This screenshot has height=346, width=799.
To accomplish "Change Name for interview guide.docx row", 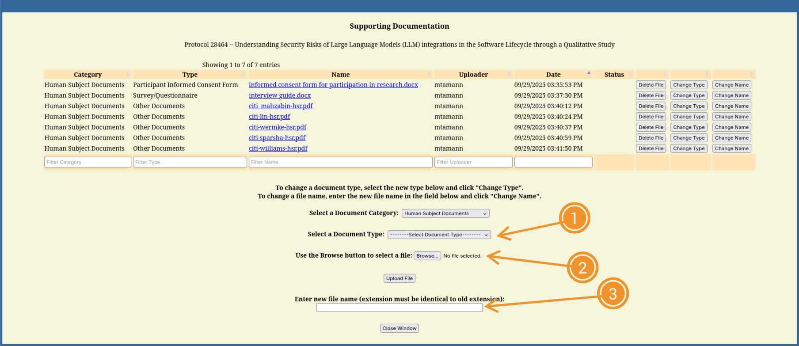I will [732, 95].
